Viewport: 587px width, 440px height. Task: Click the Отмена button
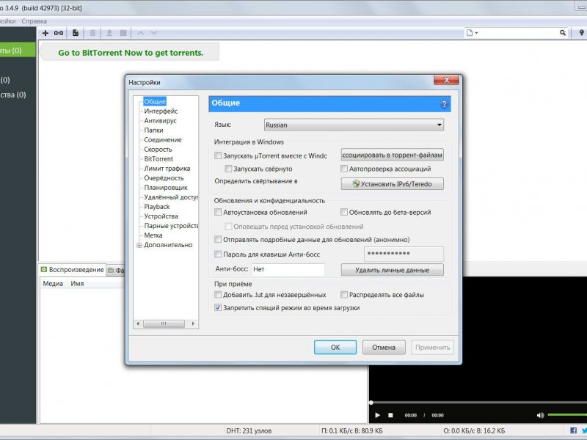(384, 347)
